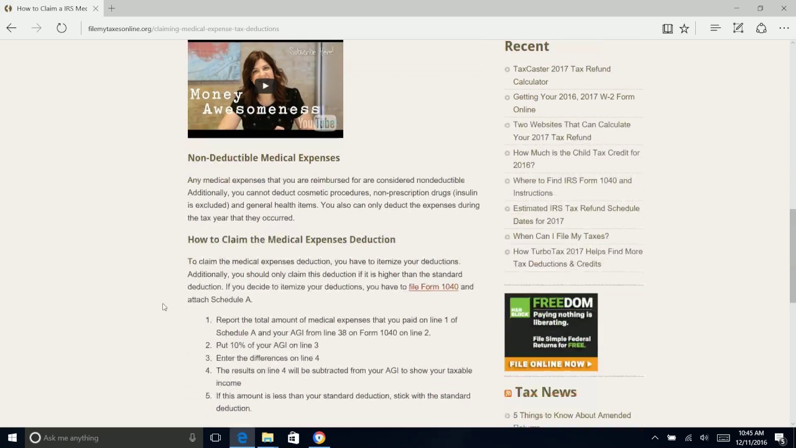Open the Tax News heading link

click(545, 392)
